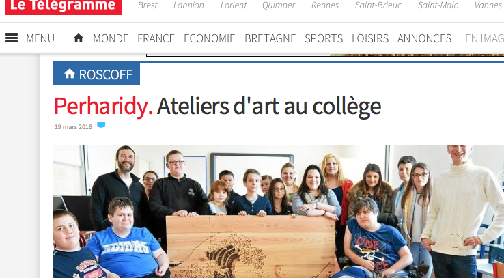Viewport: 504px width, 278px height.
Task: Open the Lorient local news link
Action: click(x=234, y=5)
